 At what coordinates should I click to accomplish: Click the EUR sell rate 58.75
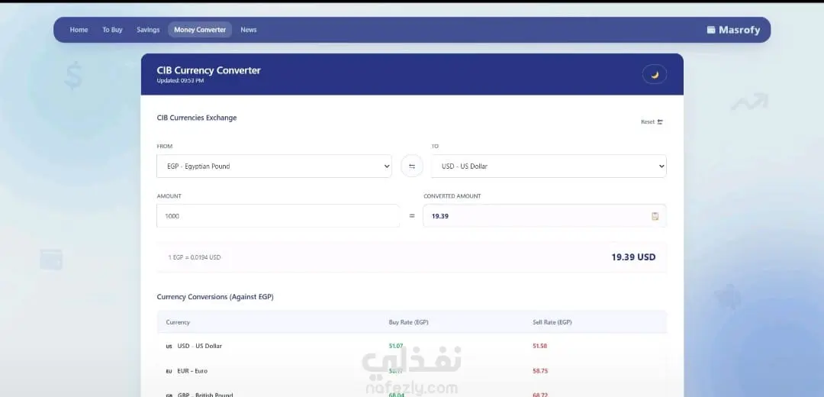(540, 371)
